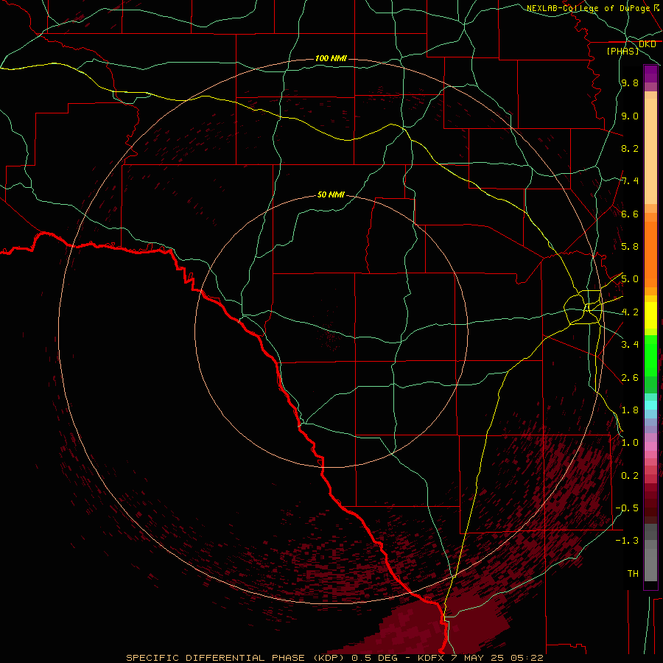
Task: Click the NEXLAB logo icon after DuPage
Action: (x=657, y=7)
